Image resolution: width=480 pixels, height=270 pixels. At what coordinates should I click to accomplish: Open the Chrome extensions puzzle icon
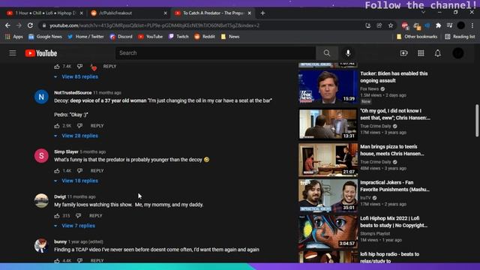pos(438,25)
